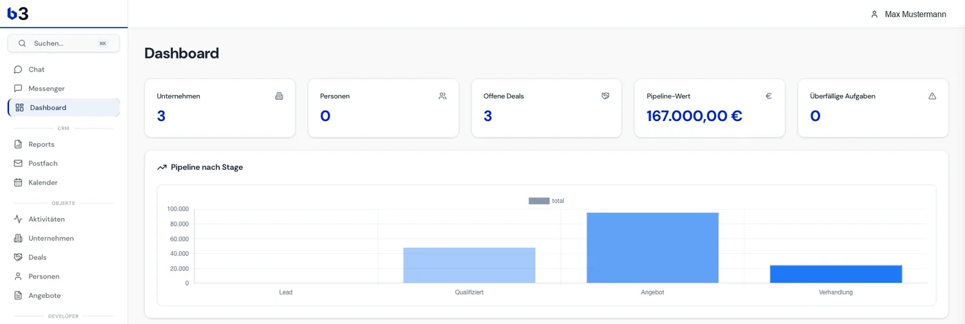This screenshot has width=965, height=324.
Task: Open the Überfällige Aufgaben card
Action: 873,108
